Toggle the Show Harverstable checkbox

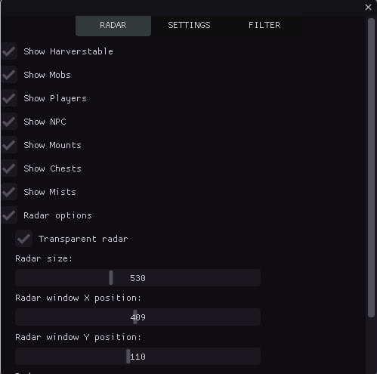point(9,51)
